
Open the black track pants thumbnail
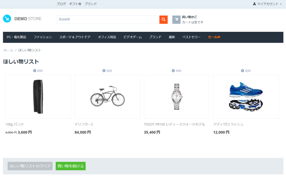[38, 97]
